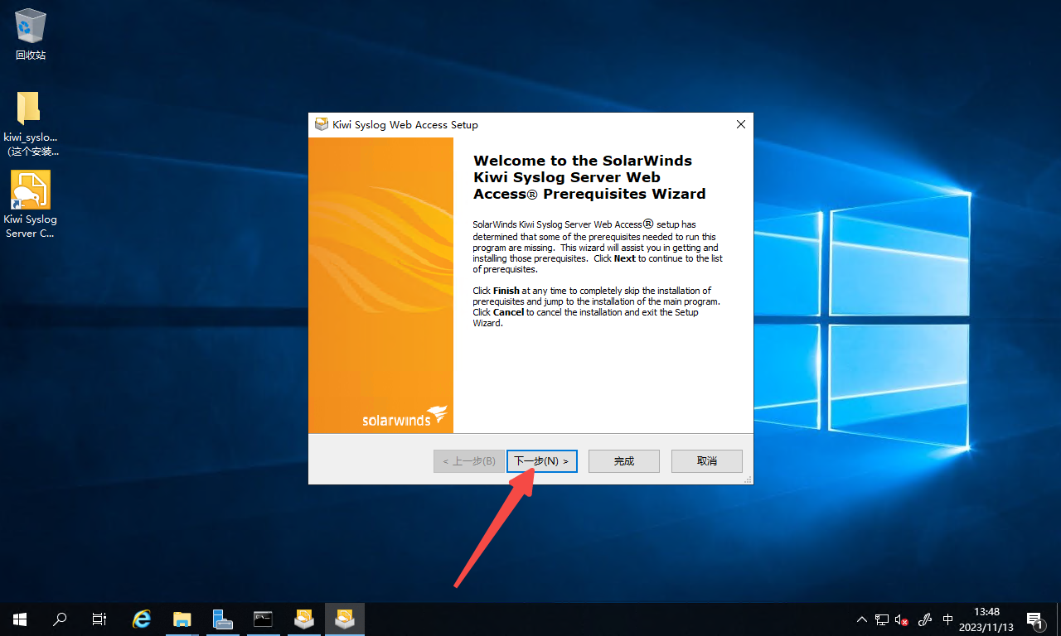Select the Kiwi Syslog Server C... desktop shortcut
1061x636 pixels.
31,205
